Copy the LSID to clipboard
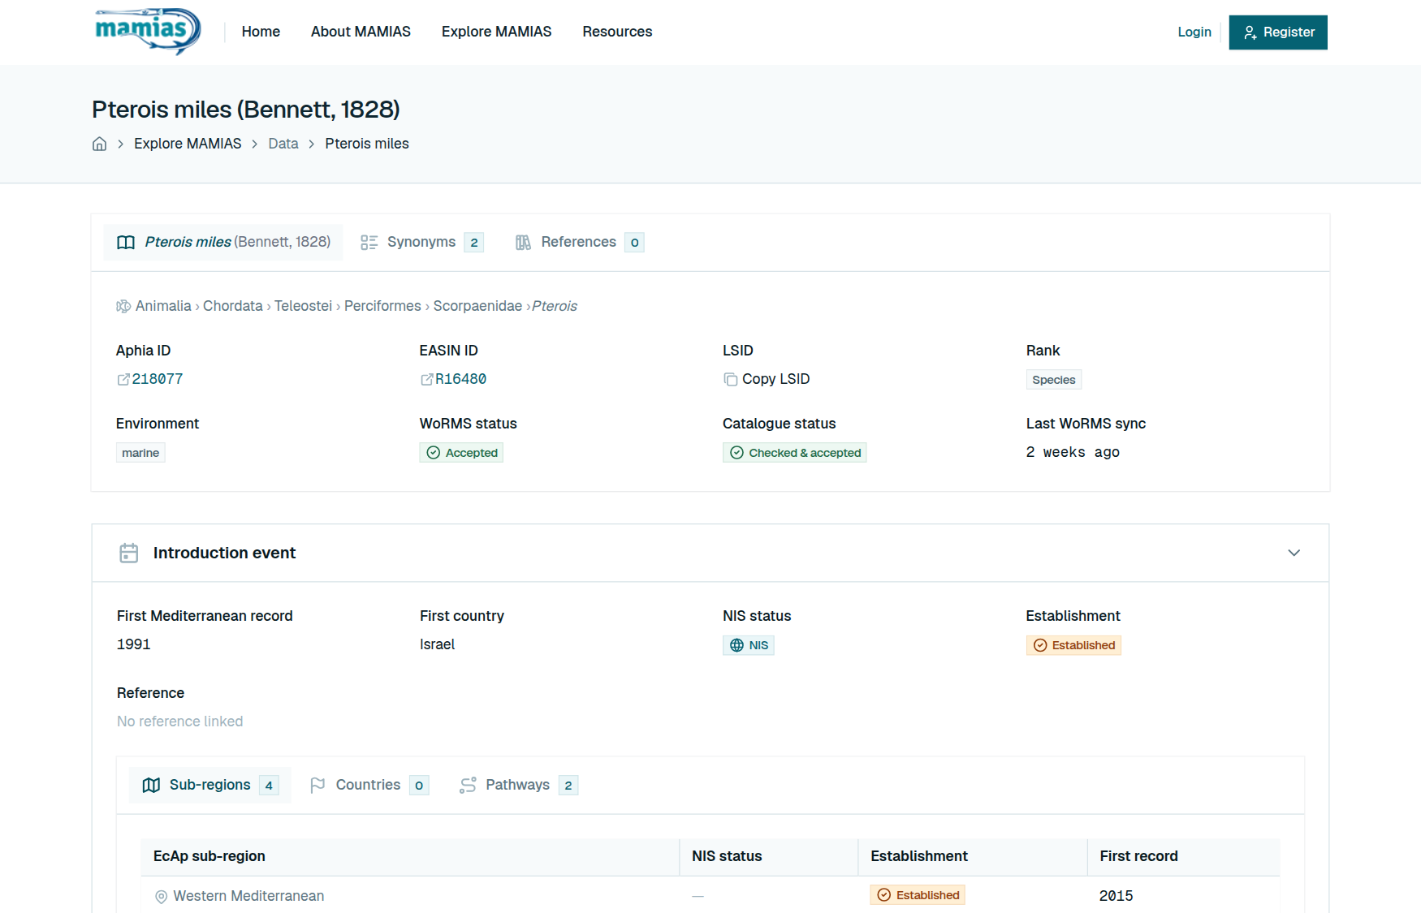Image resolution: width=1421 pixels, height=913 pixels. pos(767,379)
